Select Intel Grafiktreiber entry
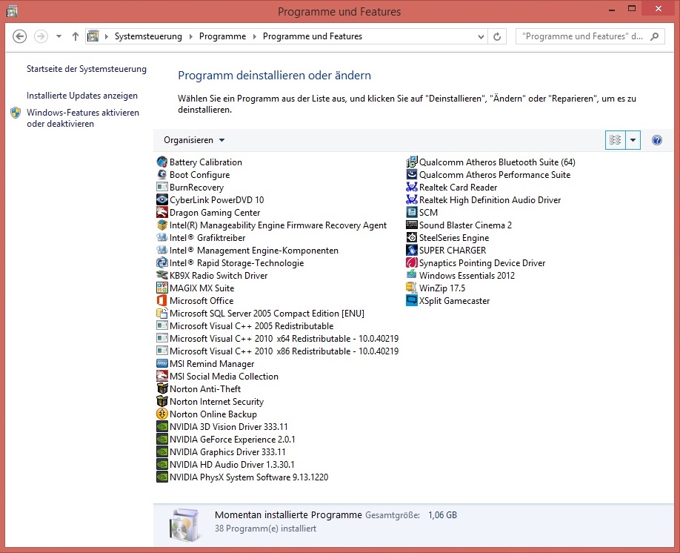This screenshot has width=680, height=553. tap(201, 237)
